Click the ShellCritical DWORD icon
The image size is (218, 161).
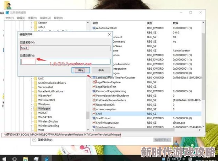(94, 118)
